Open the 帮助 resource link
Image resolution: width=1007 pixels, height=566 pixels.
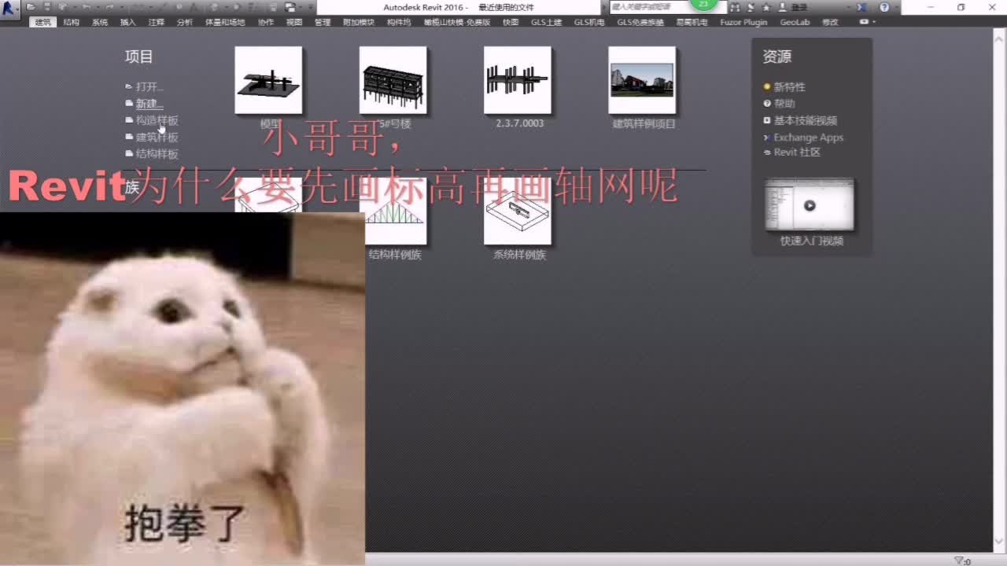click(x=784, y=104)
